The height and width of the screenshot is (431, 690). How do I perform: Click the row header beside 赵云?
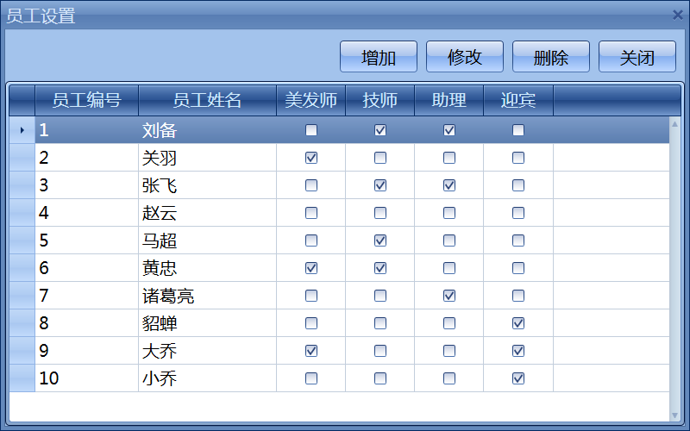coord(22,213)
